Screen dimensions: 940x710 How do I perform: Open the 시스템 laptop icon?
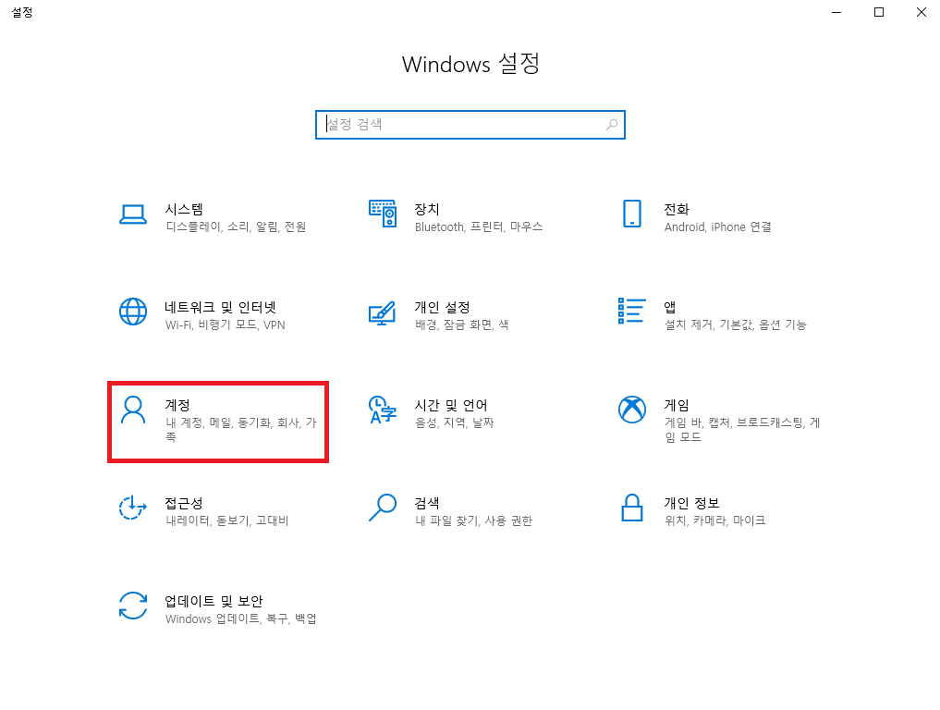[132, 214]
